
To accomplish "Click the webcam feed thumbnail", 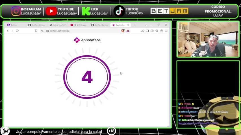I will [208, 39].
